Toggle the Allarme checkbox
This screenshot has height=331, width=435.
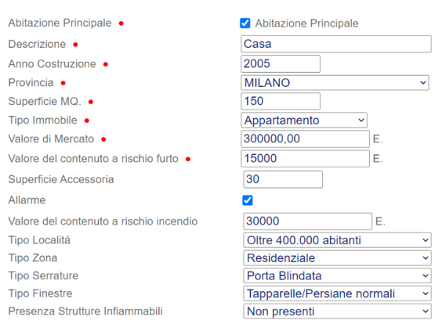pyautogui.click(x=248, y=200)
